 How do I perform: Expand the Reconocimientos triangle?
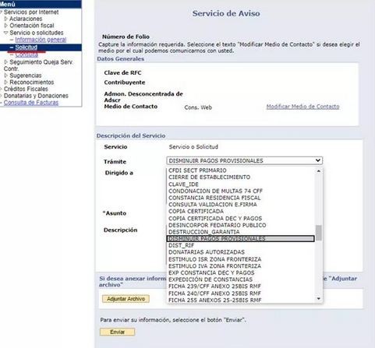click(x=6, y=83)
